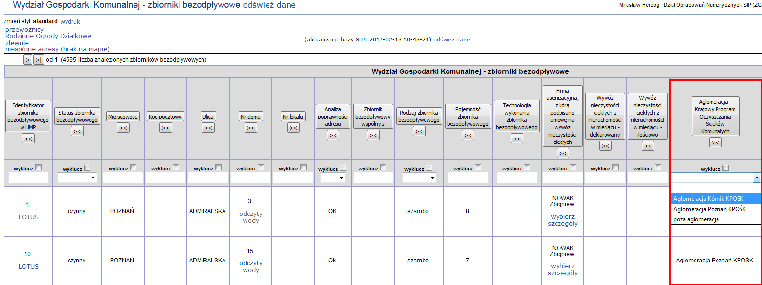The height and width of the screenshot is (285, 762).
Task: Click the Ulica filter text field
Action: 208,178
